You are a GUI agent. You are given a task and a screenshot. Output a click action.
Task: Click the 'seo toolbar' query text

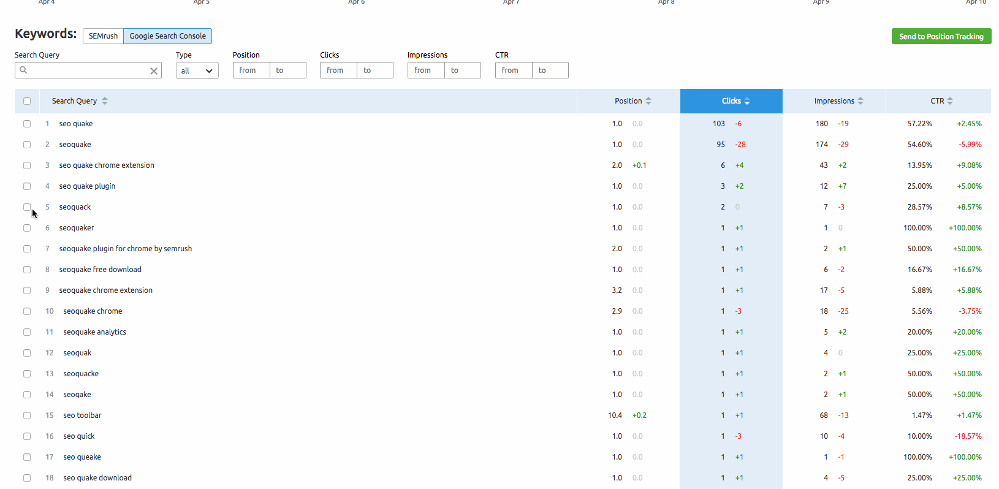coord(82,415)
